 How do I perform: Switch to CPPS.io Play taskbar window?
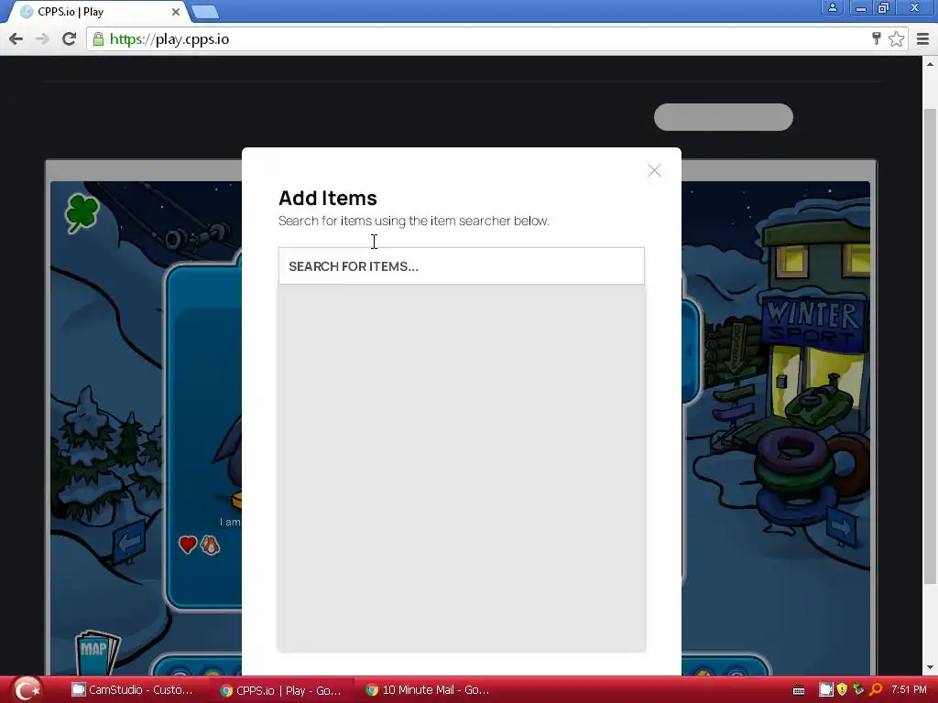pyautogui.click(x=280, y=690)
